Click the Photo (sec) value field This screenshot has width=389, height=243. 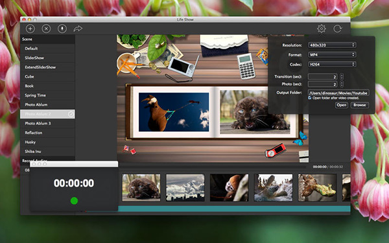point(322,84)
